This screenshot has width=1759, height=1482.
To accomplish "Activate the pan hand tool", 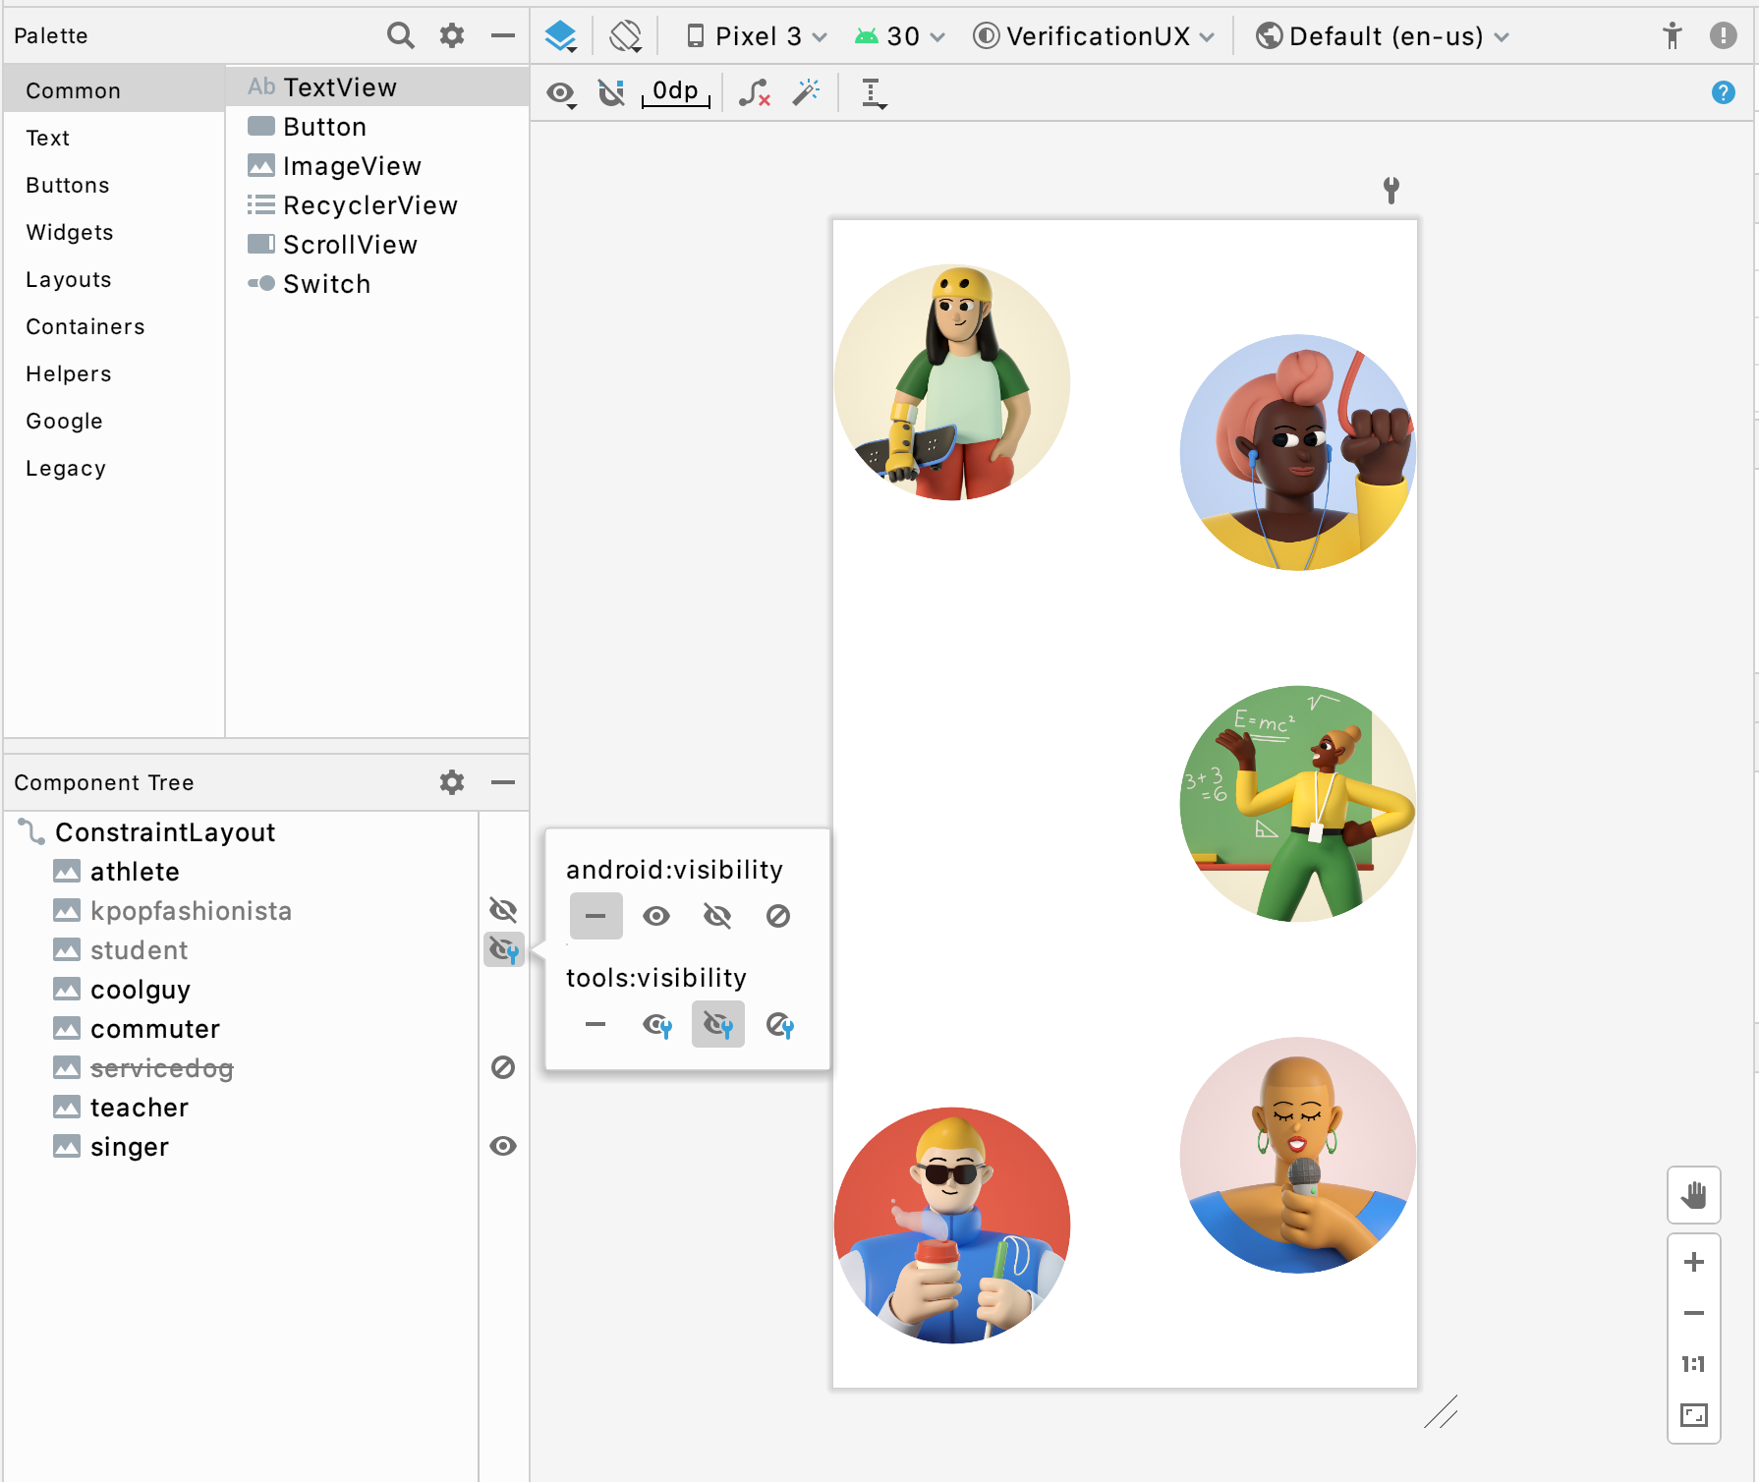I will pyautogui.click(x=1694, y=1195).
